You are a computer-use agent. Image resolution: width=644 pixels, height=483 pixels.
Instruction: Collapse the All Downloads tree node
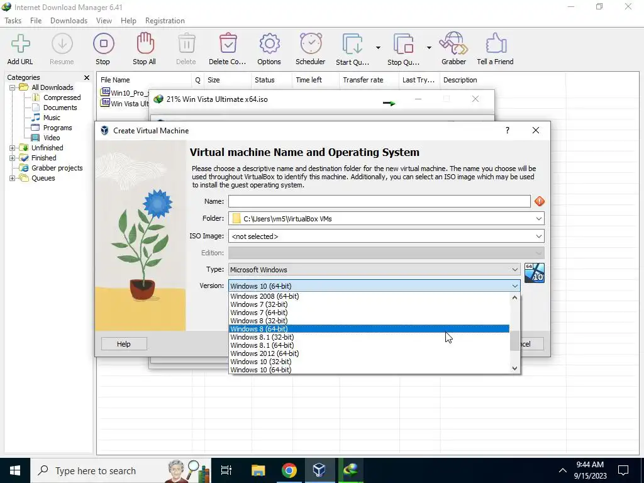13,87
